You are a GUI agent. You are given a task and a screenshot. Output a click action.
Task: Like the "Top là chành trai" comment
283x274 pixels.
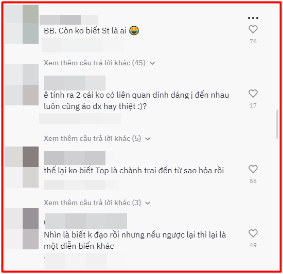pyautogui.click(x=253, y=169)
